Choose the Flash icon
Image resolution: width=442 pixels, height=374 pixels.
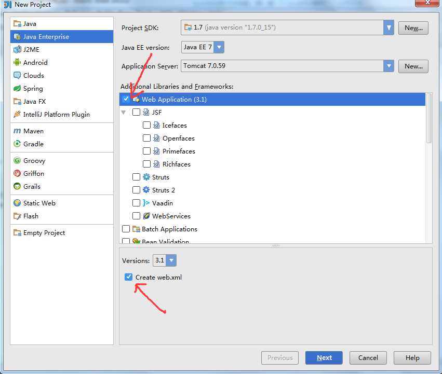(17, 216)
